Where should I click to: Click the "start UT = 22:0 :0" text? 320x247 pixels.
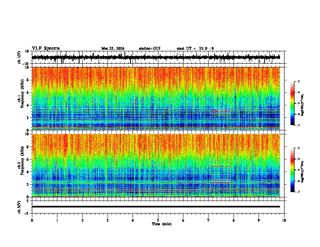click(195, 48)
